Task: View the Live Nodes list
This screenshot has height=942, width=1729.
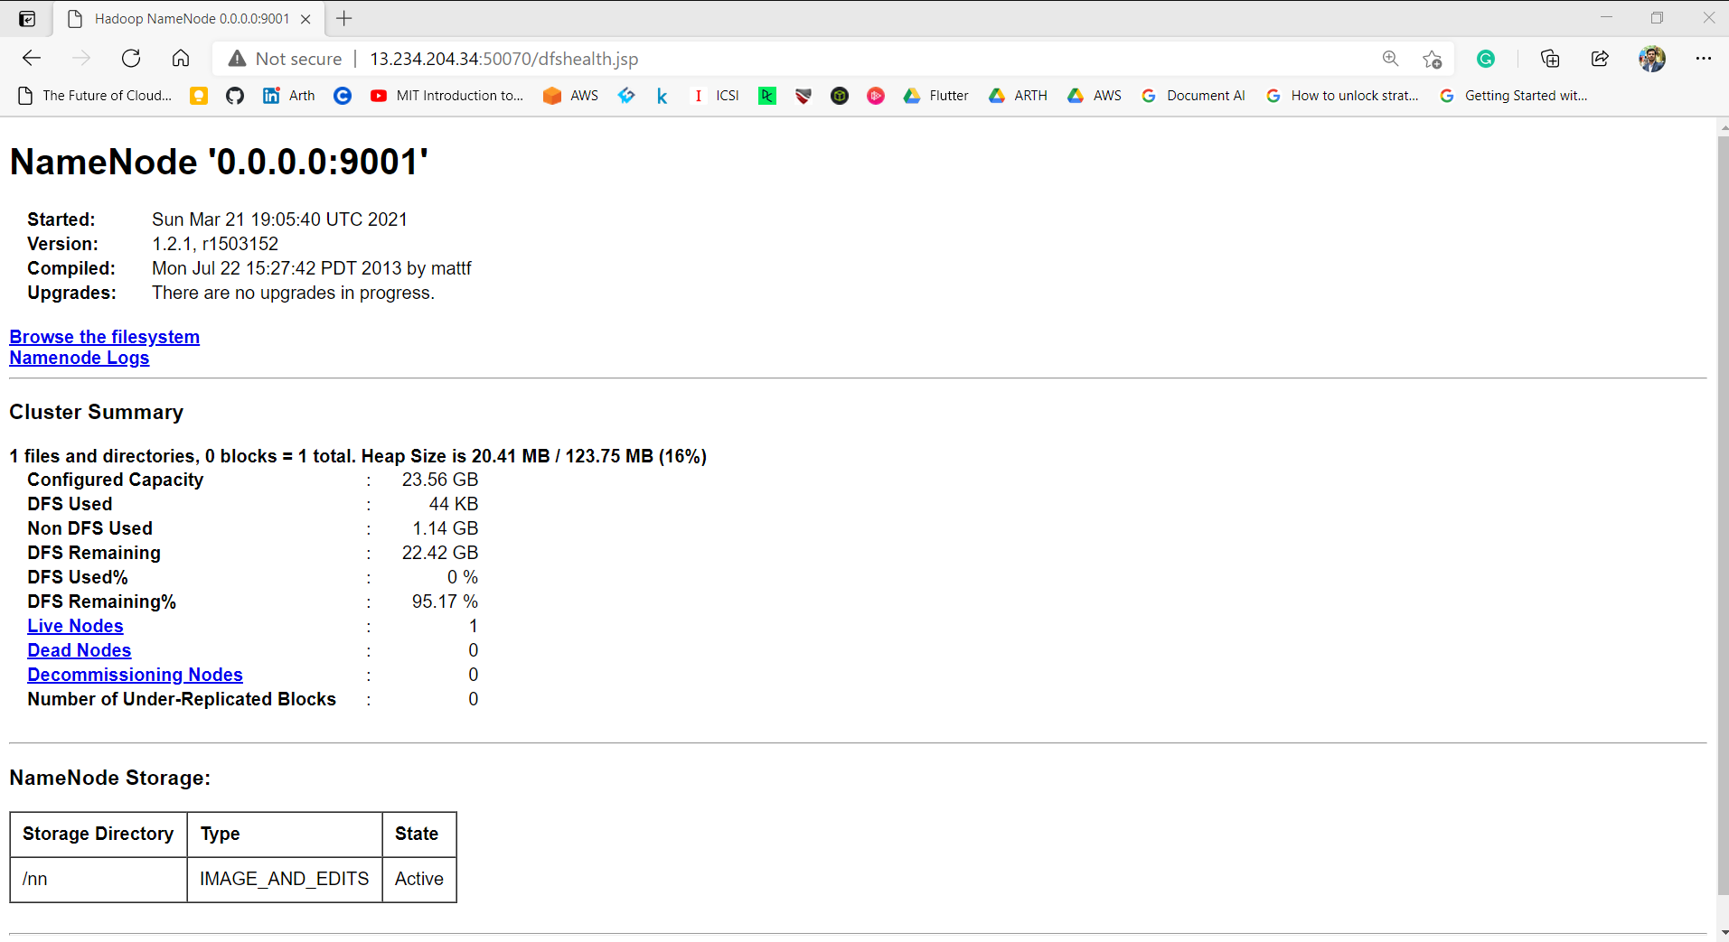Action: pos(75,625)
